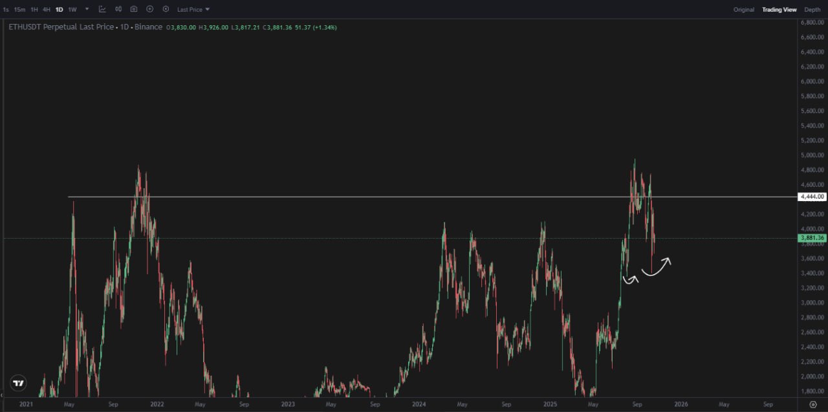Click the candlestick chart type icon

pyautogui.click(x=118, y=10)
